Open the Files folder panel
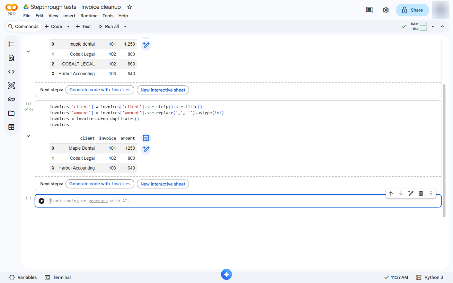 11,113
